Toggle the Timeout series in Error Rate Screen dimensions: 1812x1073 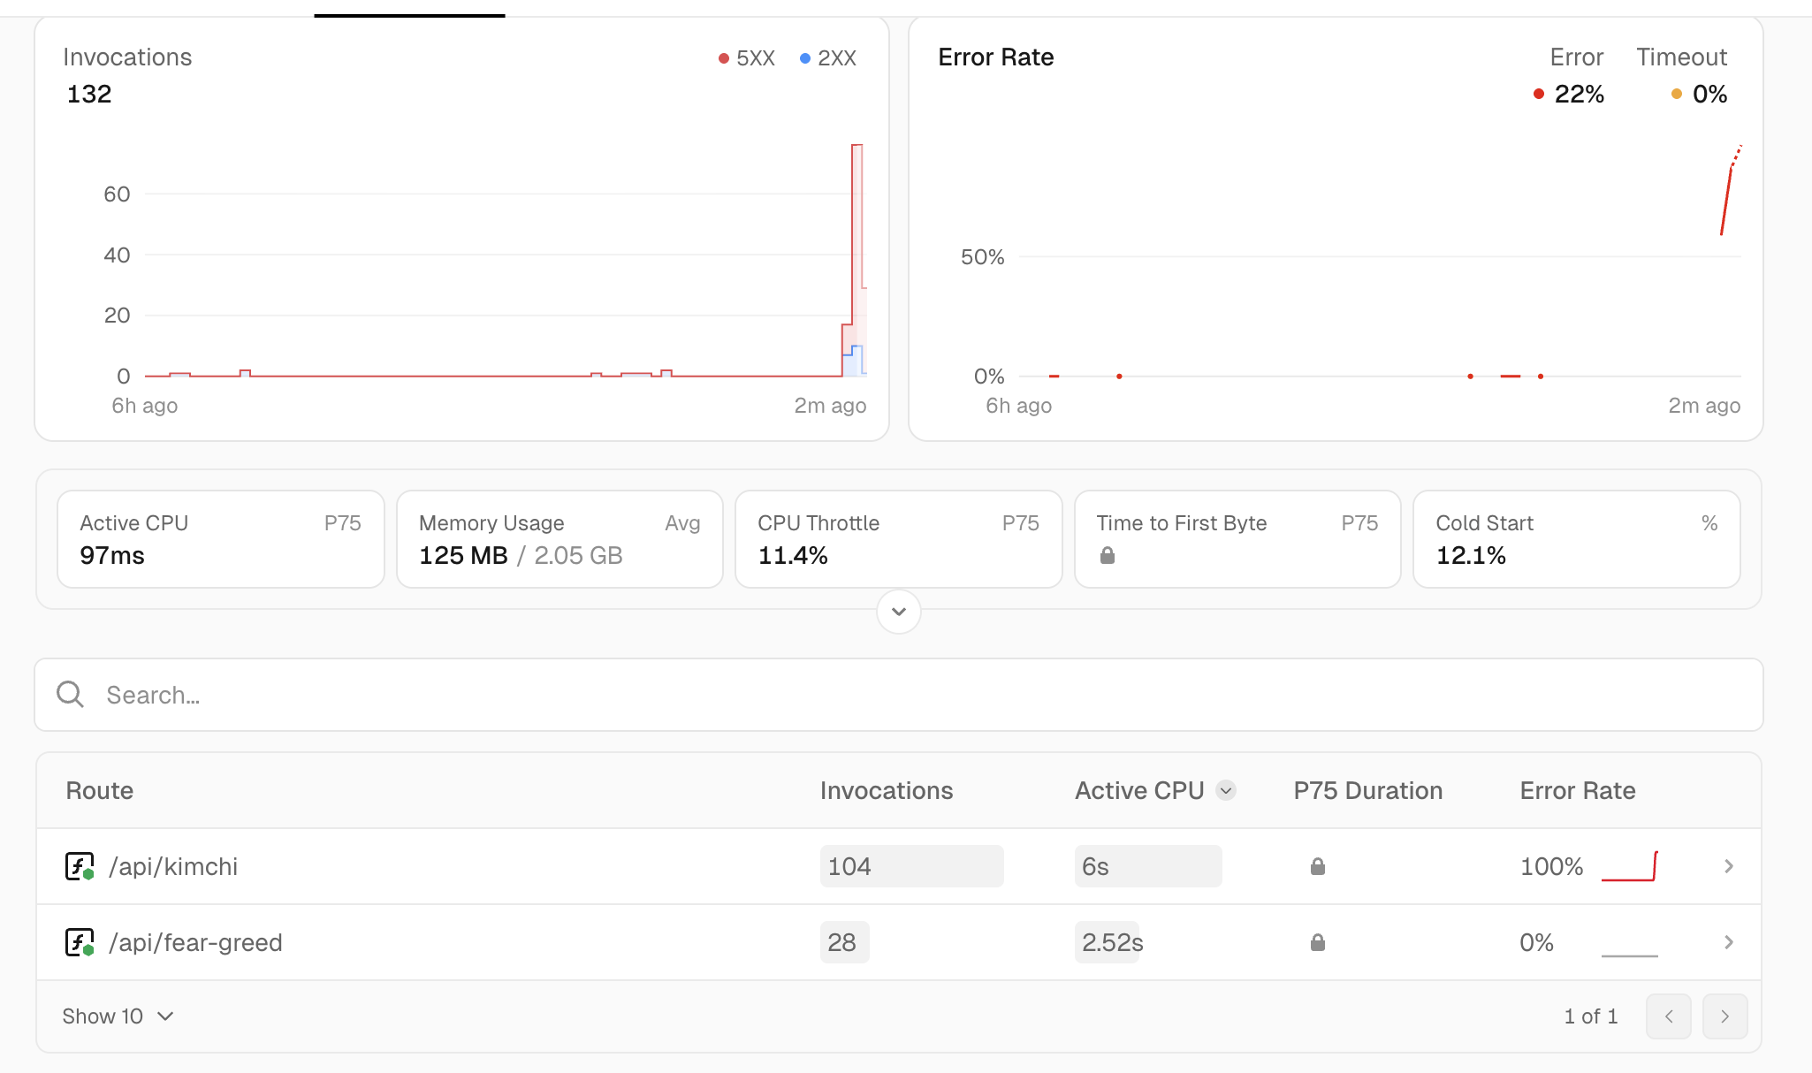pyautogui.click(x=1680, y=57)
